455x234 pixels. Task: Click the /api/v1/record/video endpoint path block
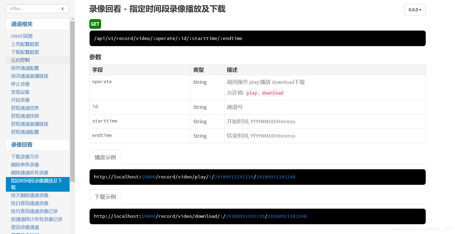coord(257,38)
